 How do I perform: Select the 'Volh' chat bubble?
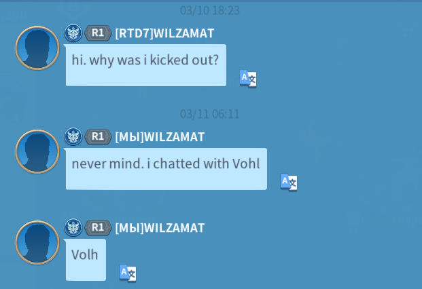(86, 260)
